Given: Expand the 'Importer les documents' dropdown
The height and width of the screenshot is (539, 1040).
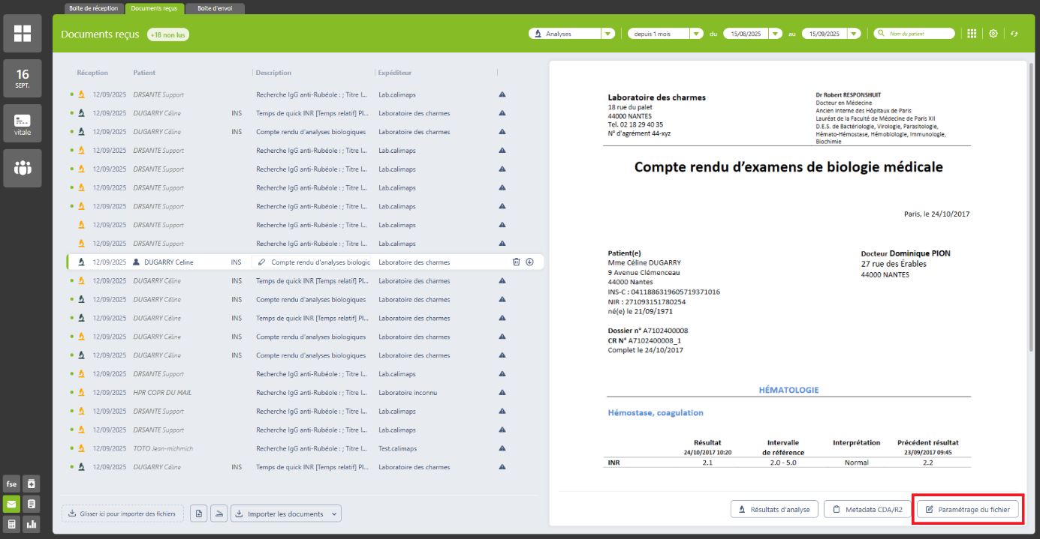Looking at the screenshot, I should point(333,514).
